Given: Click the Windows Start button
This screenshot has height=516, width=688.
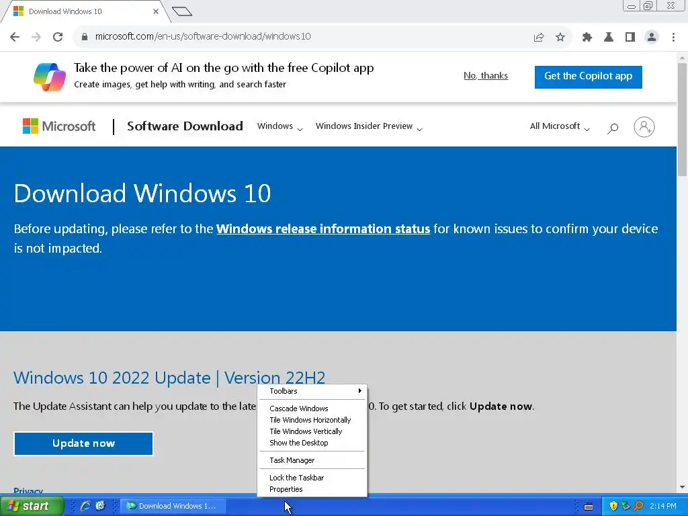Looking at the screenshot, I should (32, 506).
